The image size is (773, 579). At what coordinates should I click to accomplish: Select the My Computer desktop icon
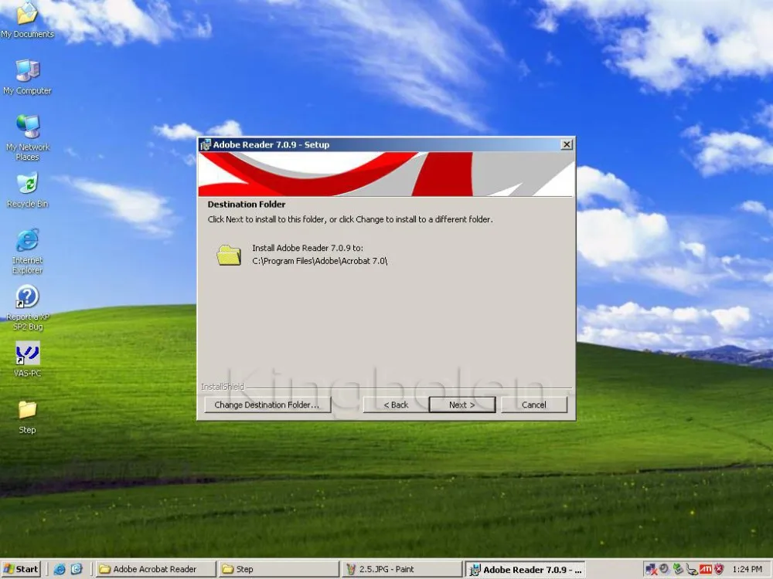(27, 76)
